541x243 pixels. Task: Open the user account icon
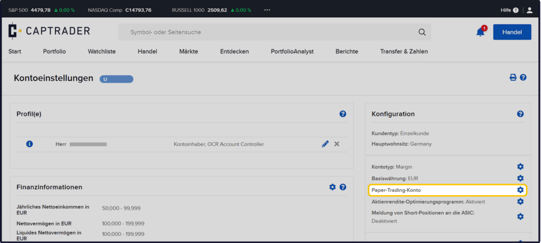pos(529,10)
